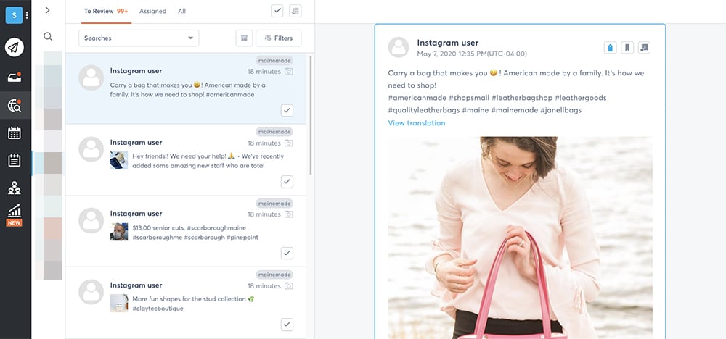
Task: Select the '#claytecboutique' text in list
Action: tap(158, 309)
